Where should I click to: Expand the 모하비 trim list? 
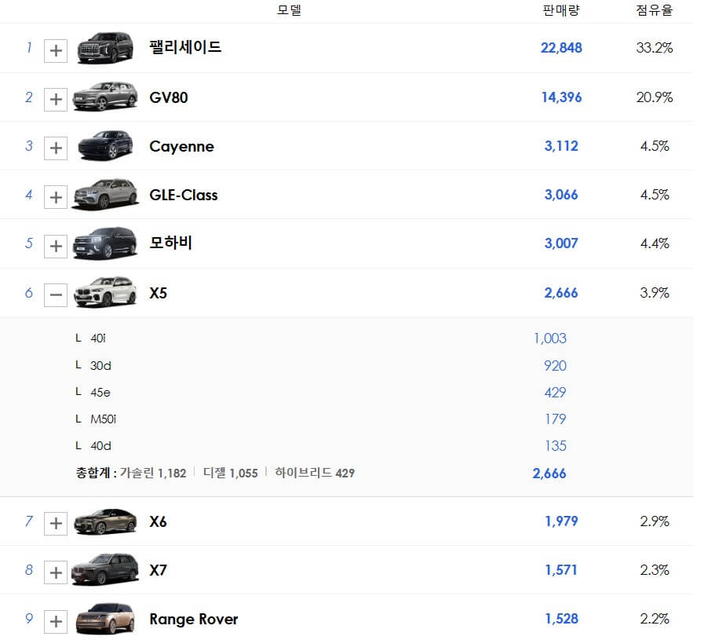point(56,244)
